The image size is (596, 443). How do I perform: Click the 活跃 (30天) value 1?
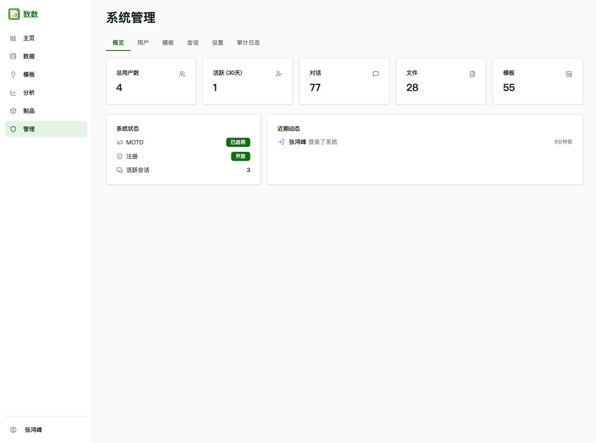(x=215, y=88)
